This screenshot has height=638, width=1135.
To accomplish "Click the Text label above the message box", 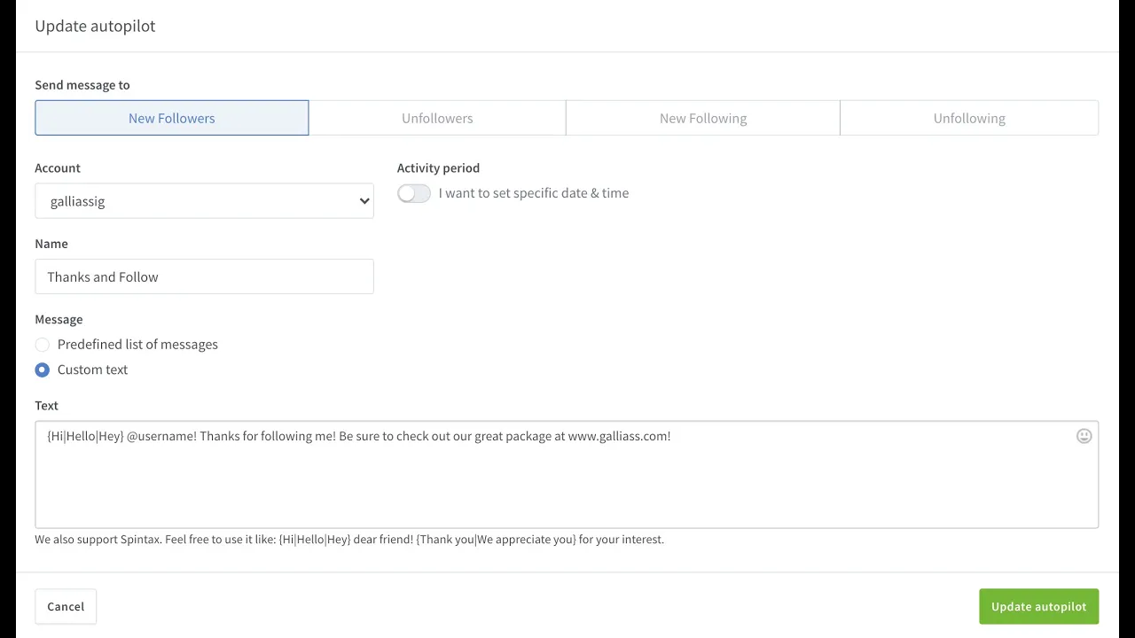I will pyautogui.click(x=46, y=405).
